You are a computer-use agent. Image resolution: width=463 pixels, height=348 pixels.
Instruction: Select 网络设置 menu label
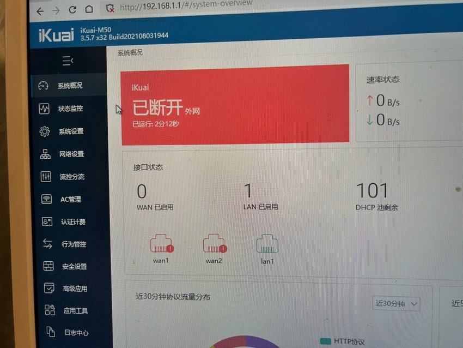pos(72,154)
